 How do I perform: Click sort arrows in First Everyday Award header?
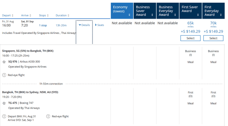tap(221, 15)
